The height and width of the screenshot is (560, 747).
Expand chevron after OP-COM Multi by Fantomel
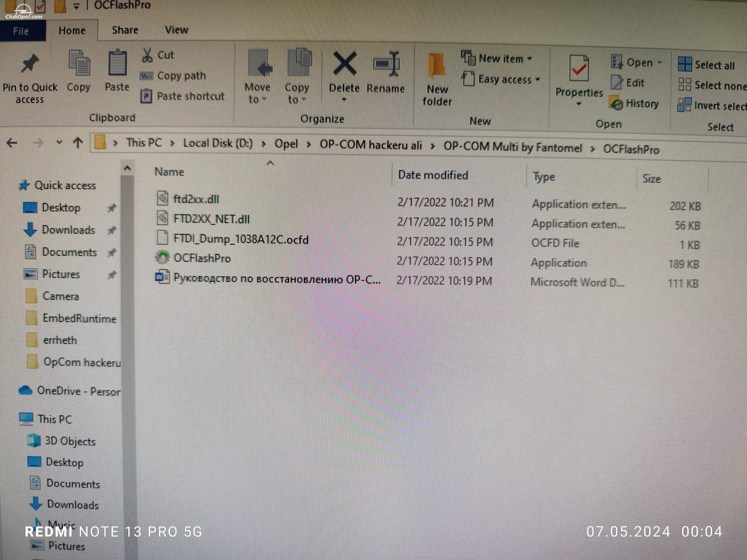point(592,149)
